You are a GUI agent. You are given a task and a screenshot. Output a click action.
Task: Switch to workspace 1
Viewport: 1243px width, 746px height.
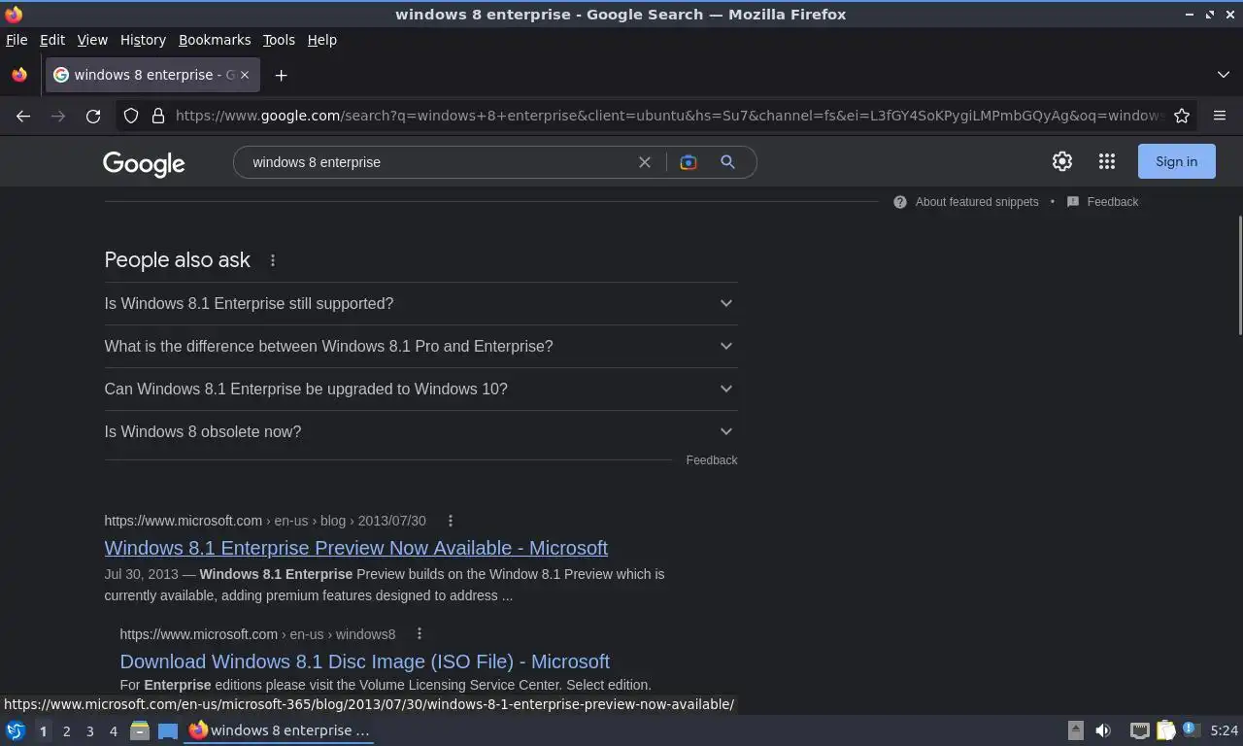point(43,730)
